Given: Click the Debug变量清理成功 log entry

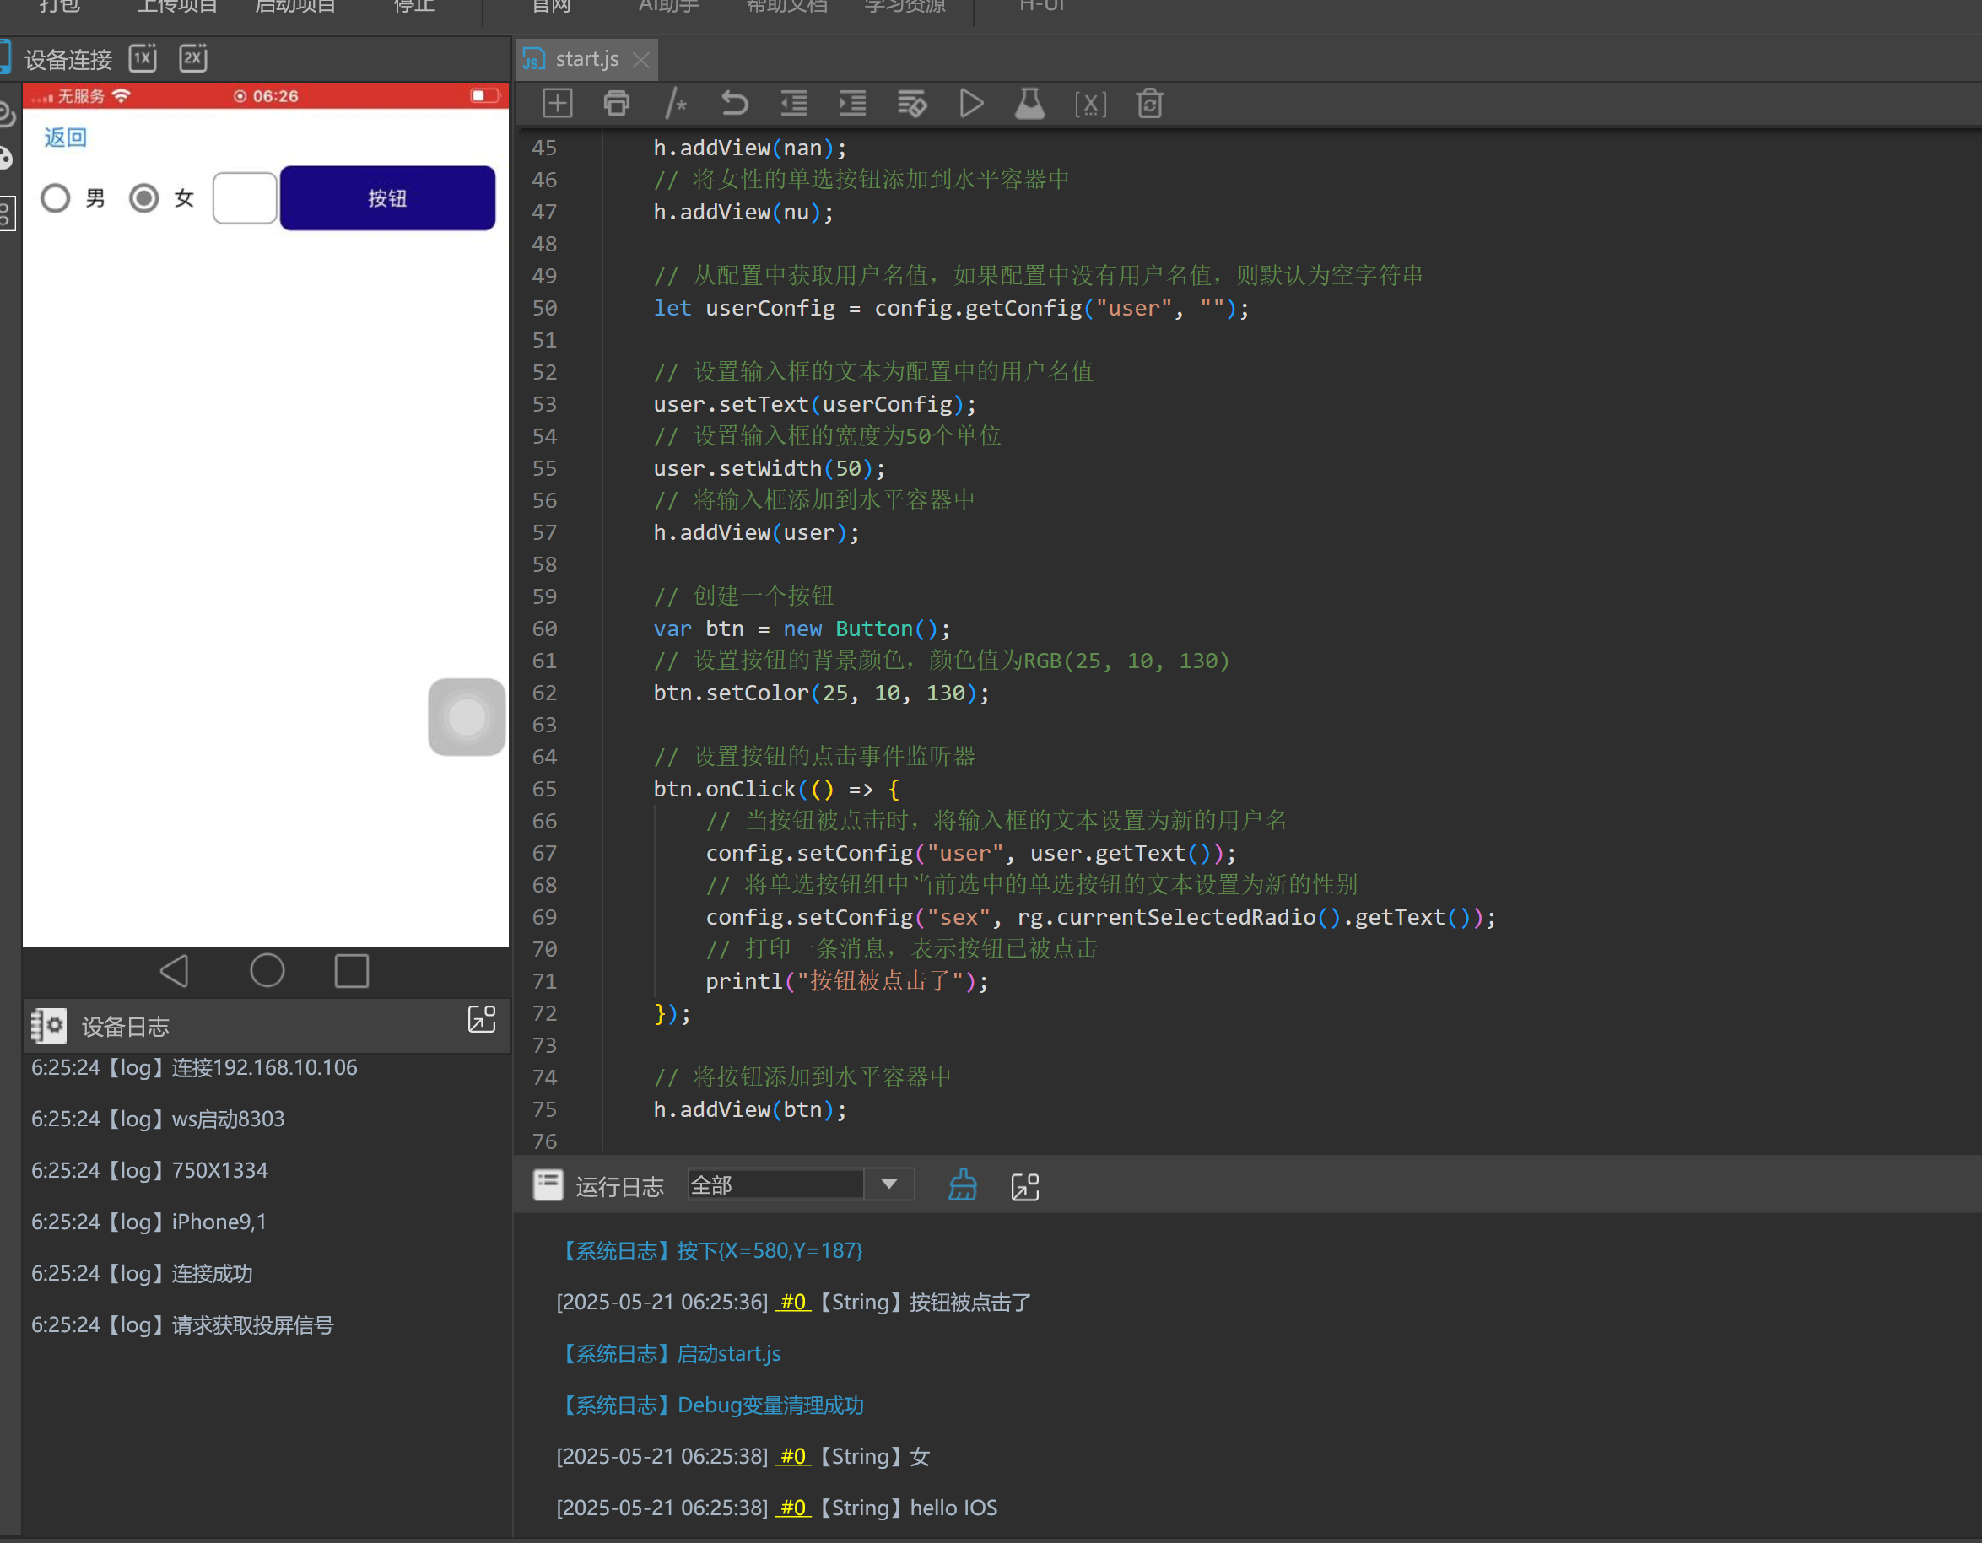Looking at the screenshot, I should tap(710, 1405).
